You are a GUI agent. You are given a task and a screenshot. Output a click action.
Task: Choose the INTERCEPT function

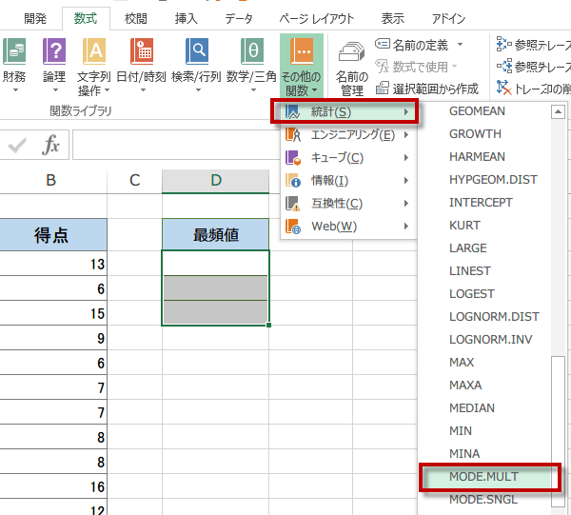[x=481, y=203]
